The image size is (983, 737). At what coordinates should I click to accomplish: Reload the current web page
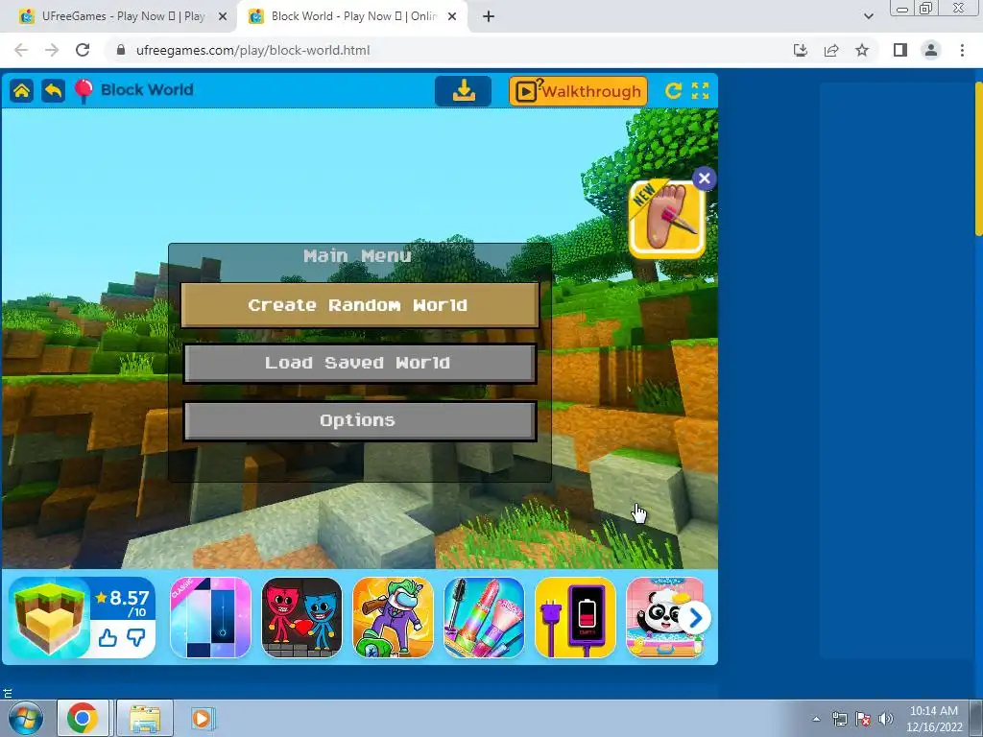(x=83, y=50)
